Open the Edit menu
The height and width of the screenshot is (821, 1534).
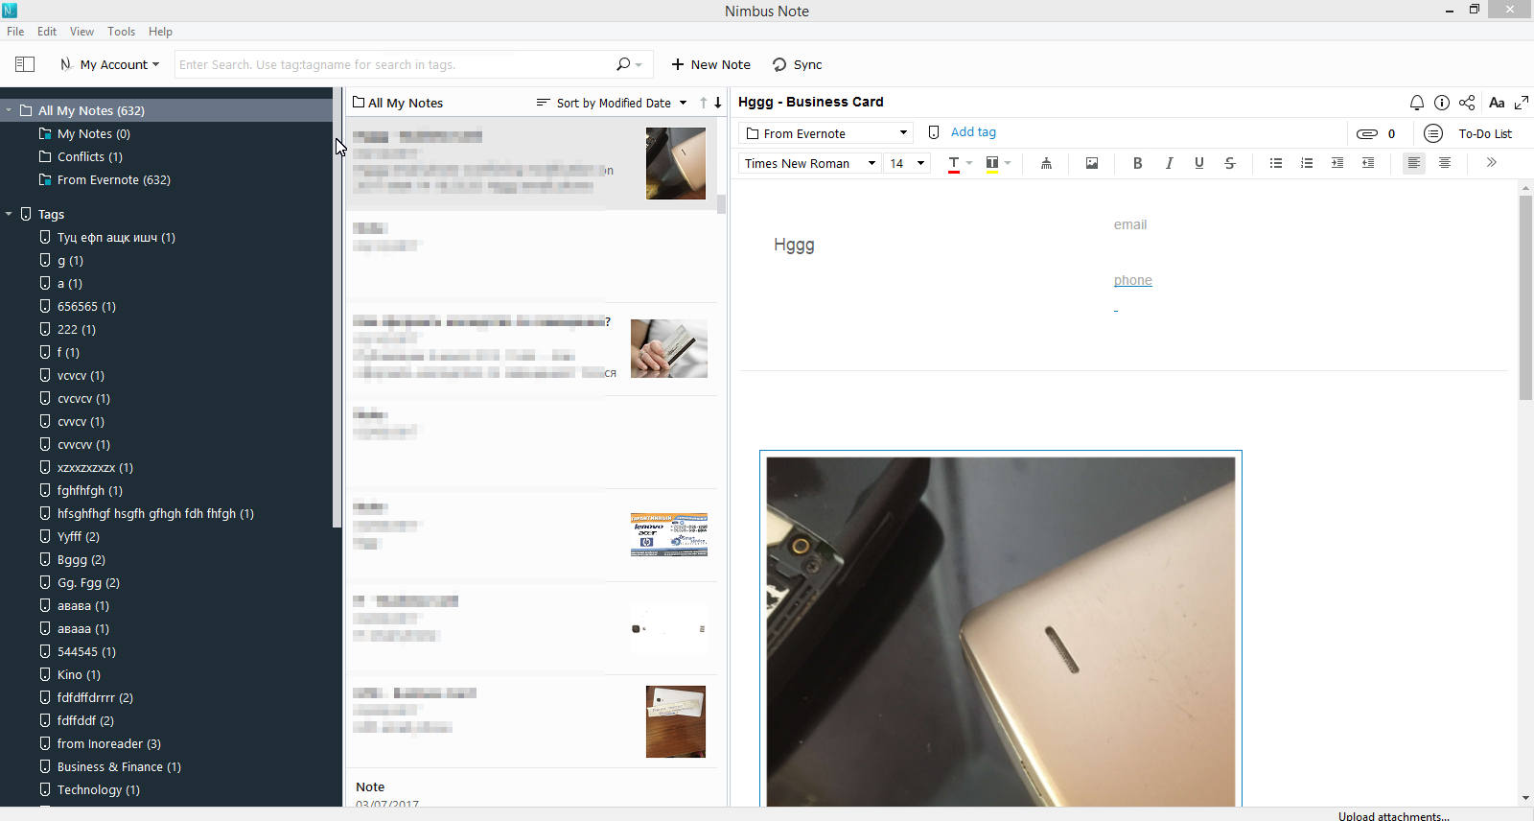tap(47, 32)
